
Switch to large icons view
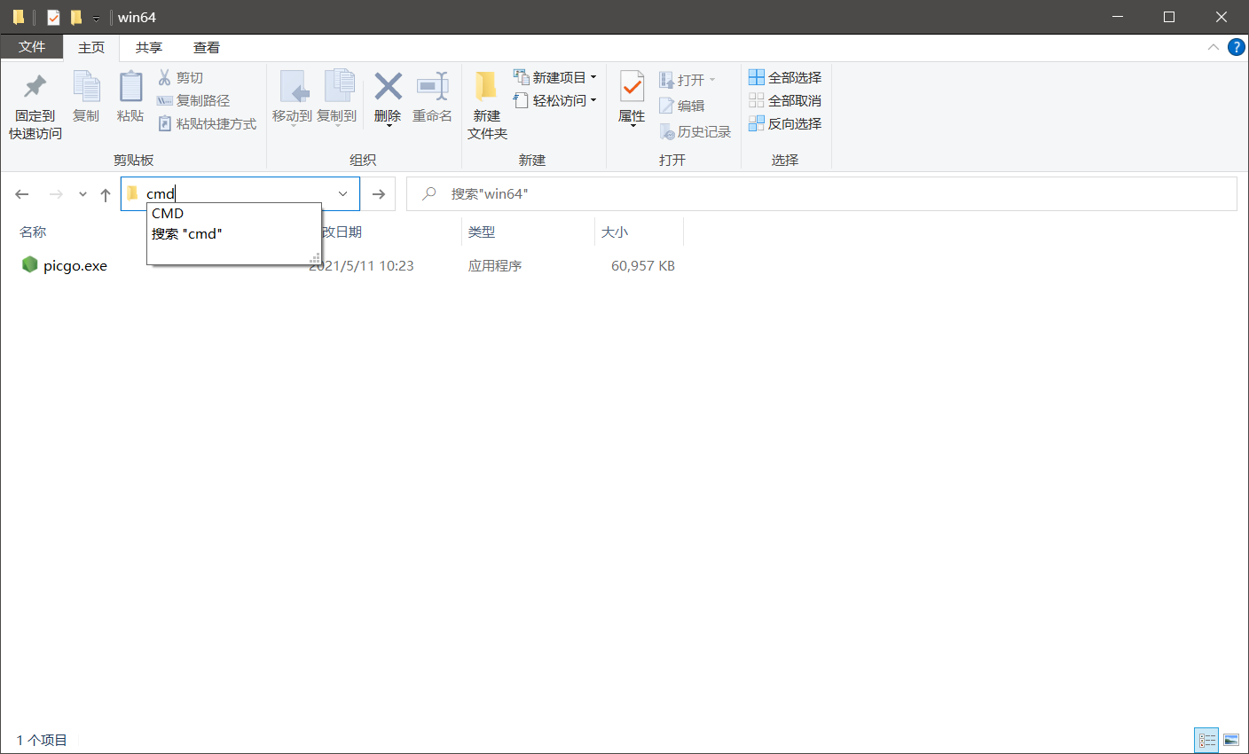click(x=1231, y=740)
